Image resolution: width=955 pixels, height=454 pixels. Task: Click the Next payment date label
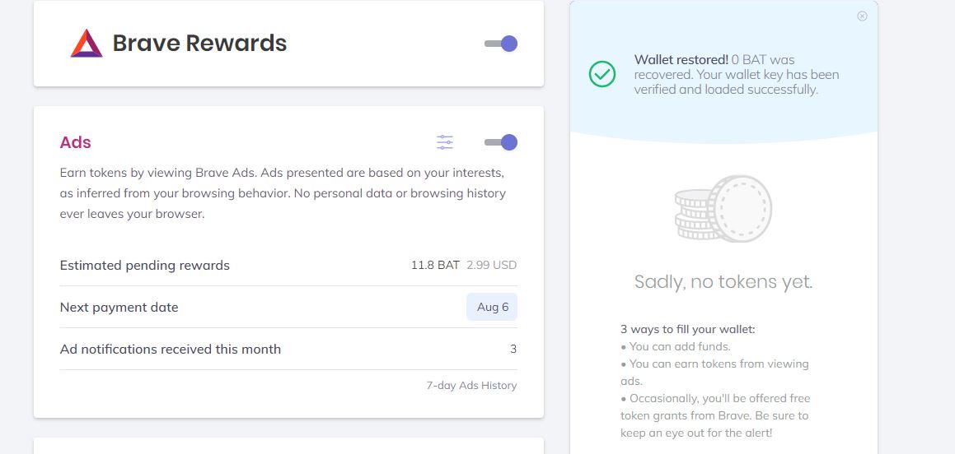pos(119,307)
